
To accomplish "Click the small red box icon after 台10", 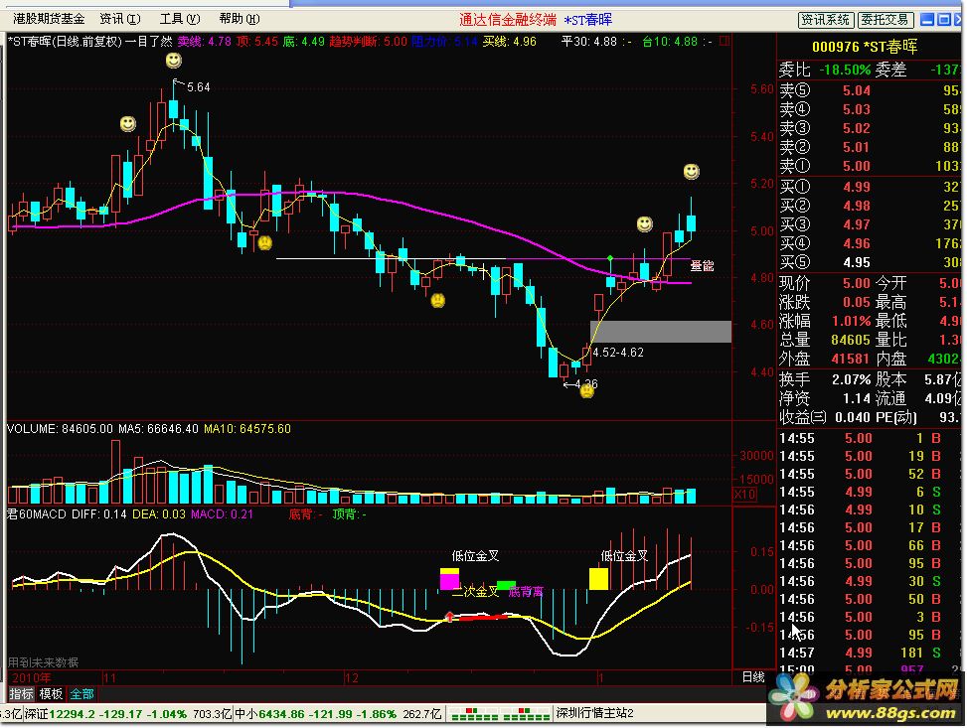I will (x=725, y=42).
